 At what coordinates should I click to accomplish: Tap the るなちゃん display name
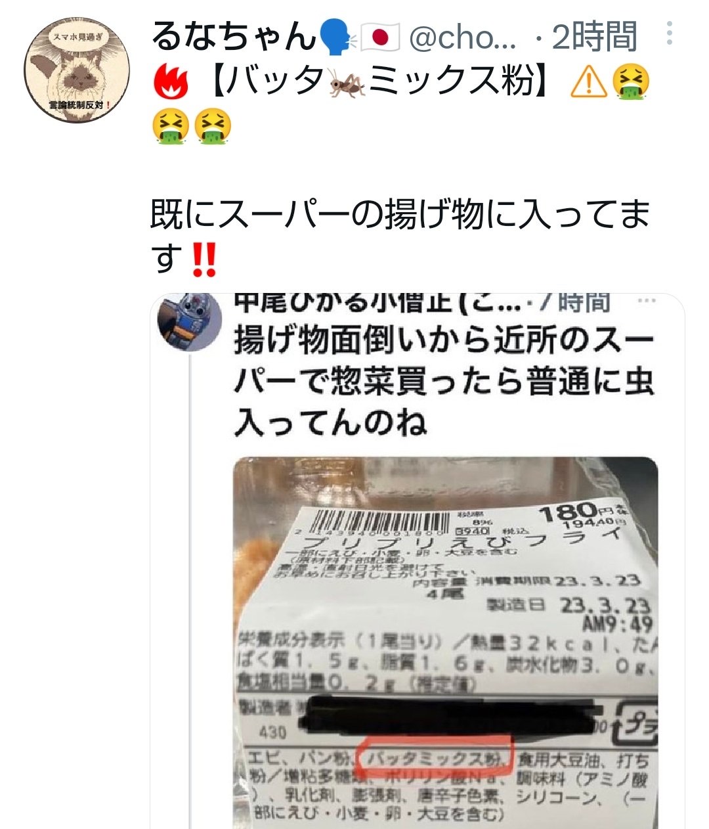click(234, 37)
